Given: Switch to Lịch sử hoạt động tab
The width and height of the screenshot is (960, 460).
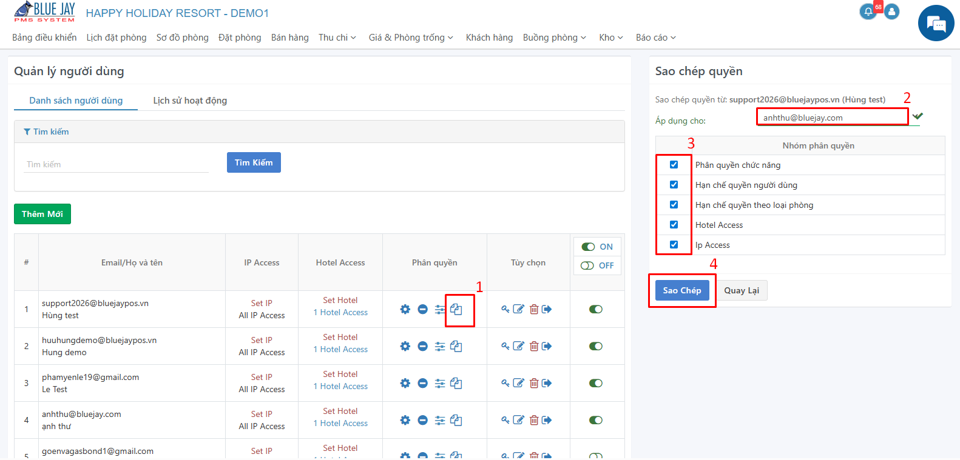Looking at the screenshot, I should click(x=190, y=101).
